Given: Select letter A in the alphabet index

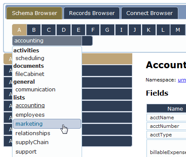Looking at the screenshot, I should coord(19,30).
